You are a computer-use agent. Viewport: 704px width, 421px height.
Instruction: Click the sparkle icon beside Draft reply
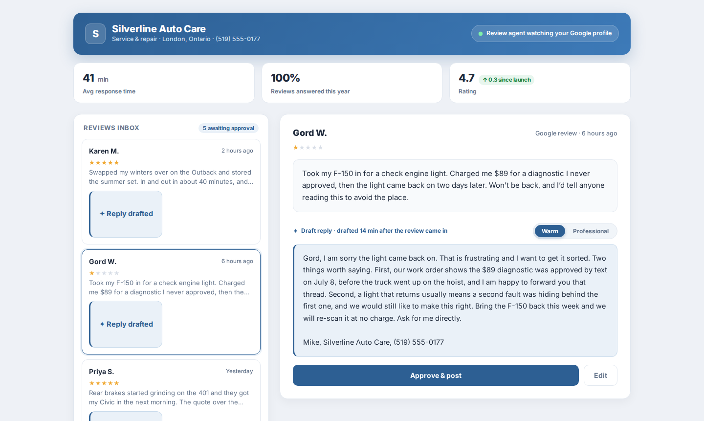point(295,231)
